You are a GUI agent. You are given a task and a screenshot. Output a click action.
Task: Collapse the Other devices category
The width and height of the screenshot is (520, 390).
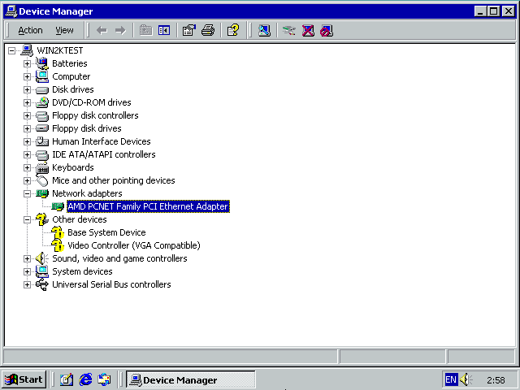[x=27, y=219]
